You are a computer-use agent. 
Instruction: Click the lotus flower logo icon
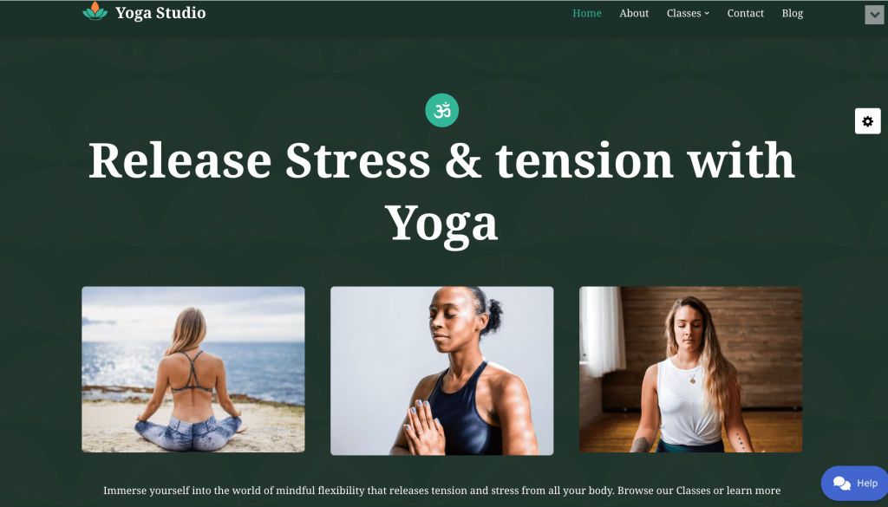point(95,11)
